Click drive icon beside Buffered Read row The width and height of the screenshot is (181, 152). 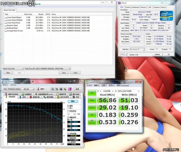(6, 28)
